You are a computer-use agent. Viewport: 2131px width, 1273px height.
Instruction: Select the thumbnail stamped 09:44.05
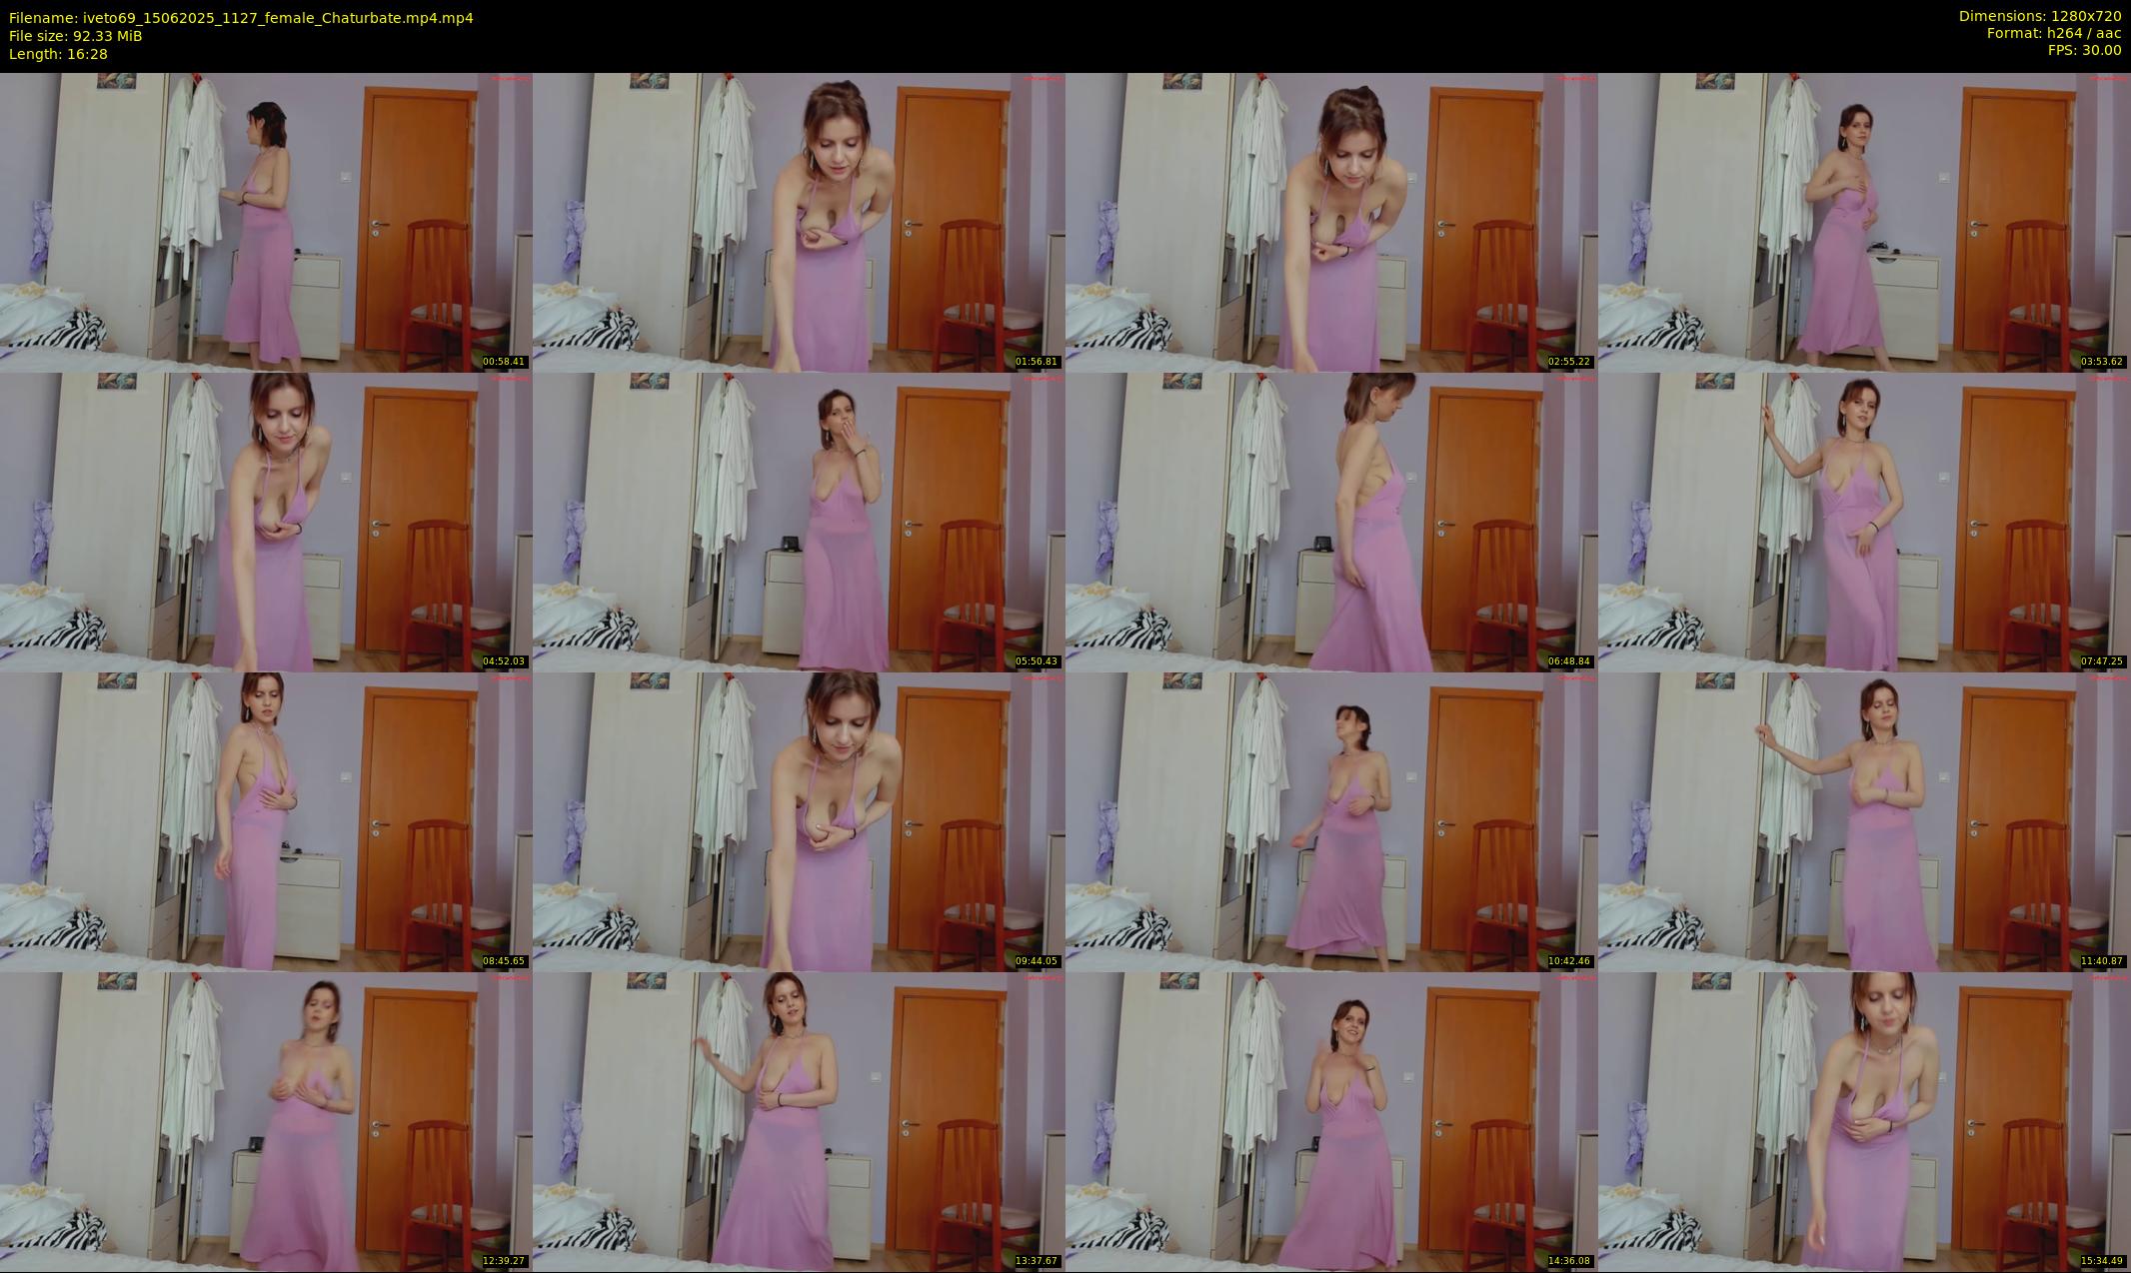799,821
